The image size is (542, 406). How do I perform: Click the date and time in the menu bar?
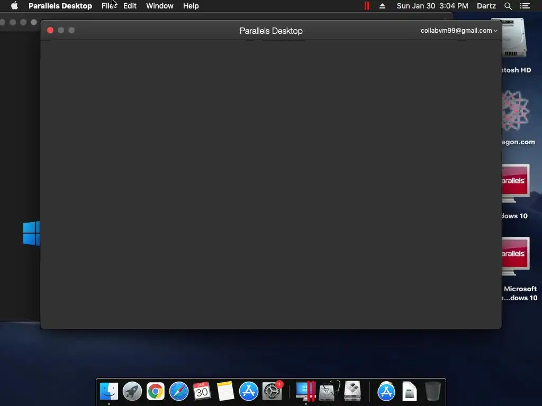click(x=432, y=6)
